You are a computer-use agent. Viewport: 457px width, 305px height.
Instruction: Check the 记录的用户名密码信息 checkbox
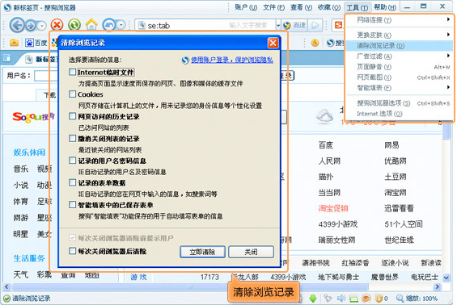[73, 161]
